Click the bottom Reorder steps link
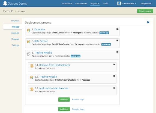The width and height of the screenshot is (156, 113). (78, 109)
